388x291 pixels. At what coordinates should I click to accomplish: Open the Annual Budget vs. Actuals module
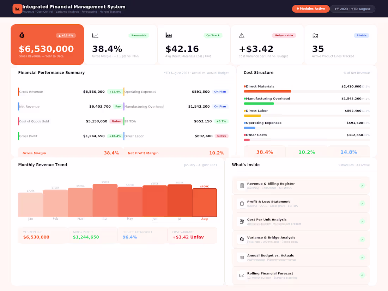301,257
